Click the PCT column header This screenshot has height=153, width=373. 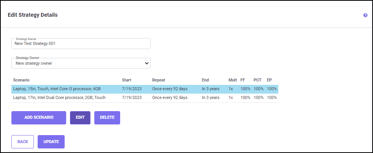[x=257, y=80]
